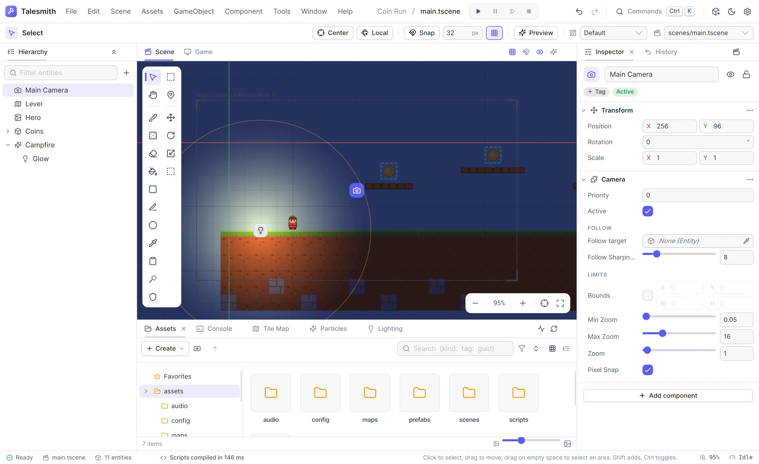Select the rectangle marquee tool

[171, 77]
